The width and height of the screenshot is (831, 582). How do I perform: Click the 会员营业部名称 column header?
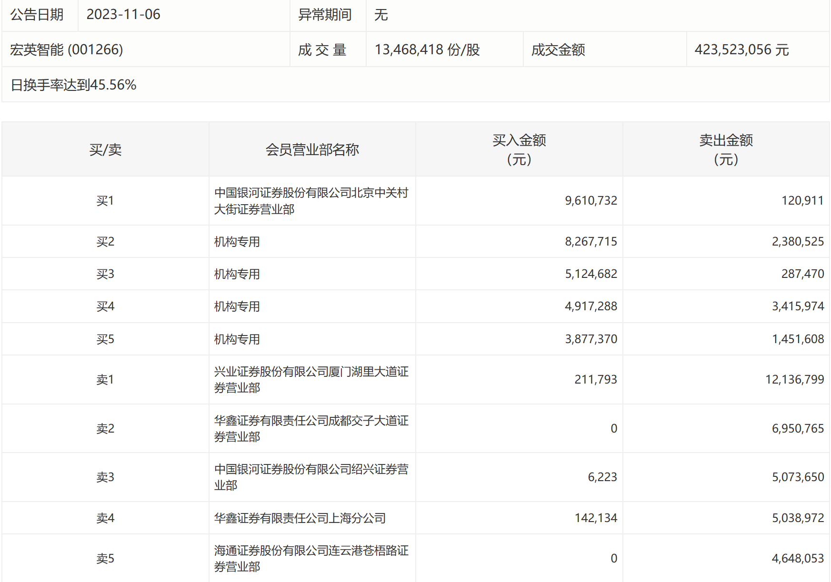(x=312, y=150)
